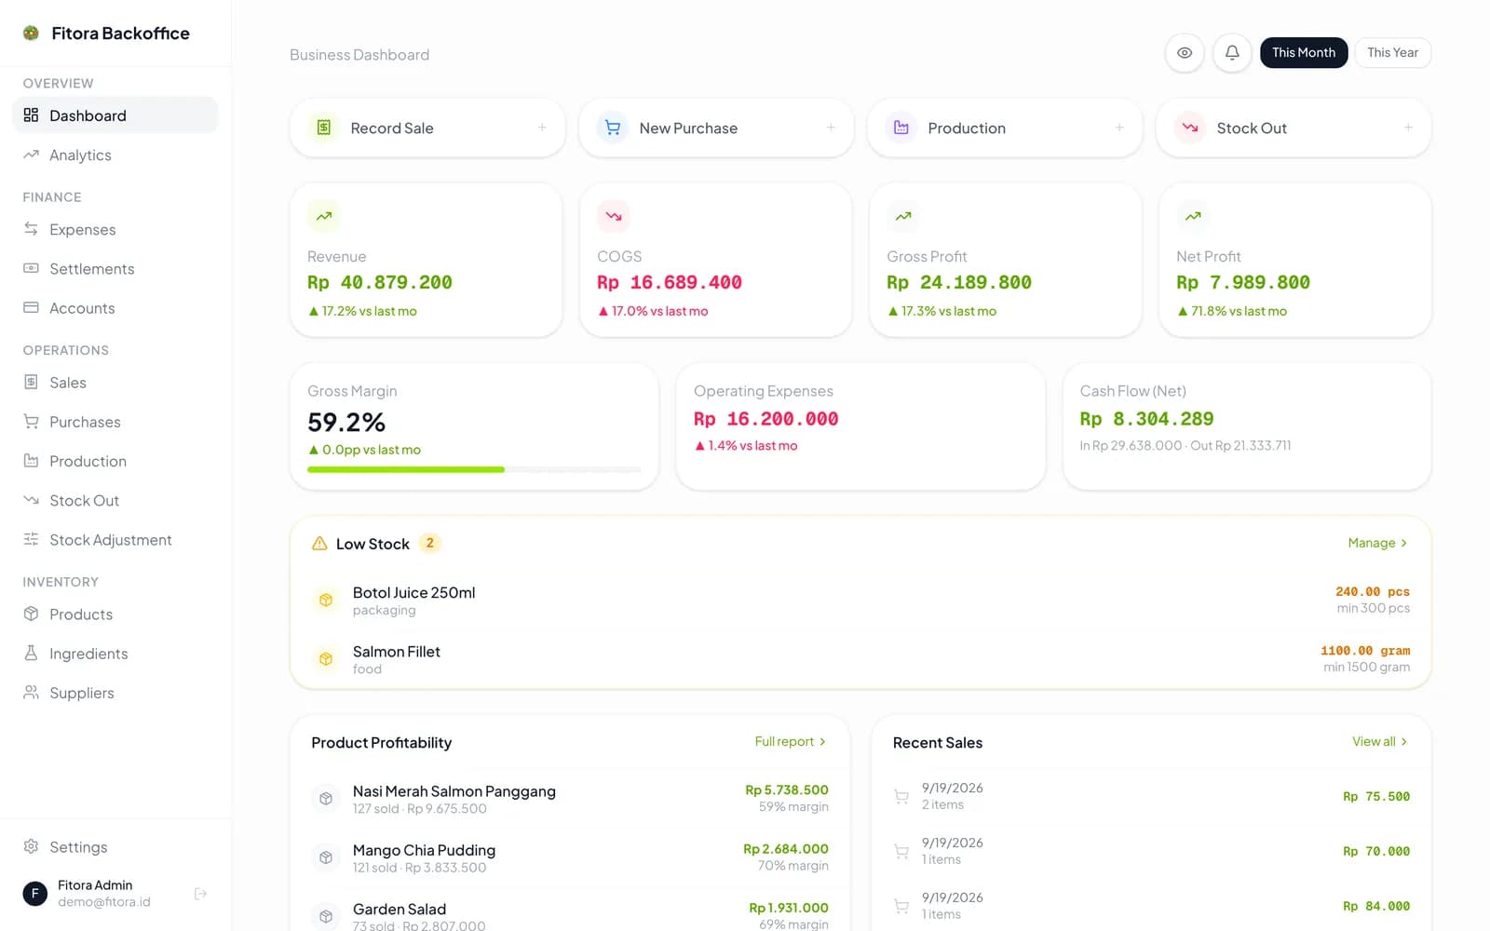Click the Accounts card icon in sidebar
1490x931 pixels.
[31, 307]
